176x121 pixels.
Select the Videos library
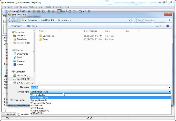tap(20, 65)
